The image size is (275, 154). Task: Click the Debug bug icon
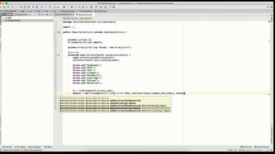(72, 7)
